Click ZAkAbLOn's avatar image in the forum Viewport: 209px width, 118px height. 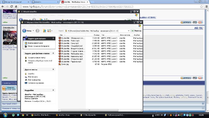[x=10, y=38]
